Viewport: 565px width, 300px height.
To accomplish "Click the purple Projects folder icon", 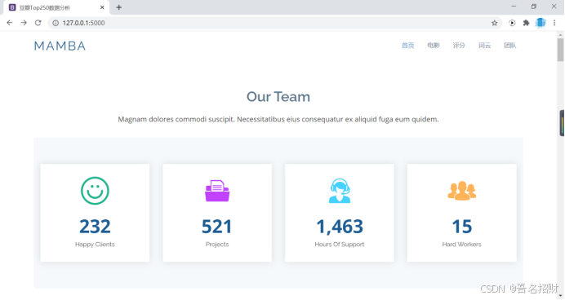I will click(x=217, y=191).
